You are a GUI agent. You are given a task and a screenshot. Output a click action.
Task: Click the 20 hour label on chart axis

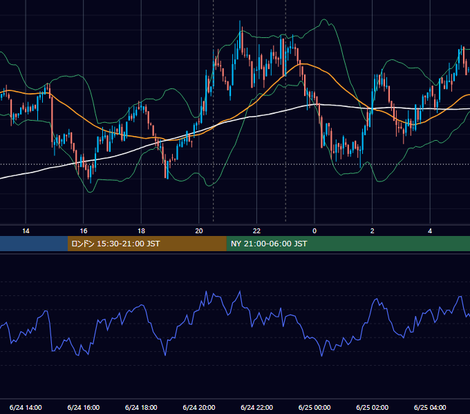coord(199,231)
